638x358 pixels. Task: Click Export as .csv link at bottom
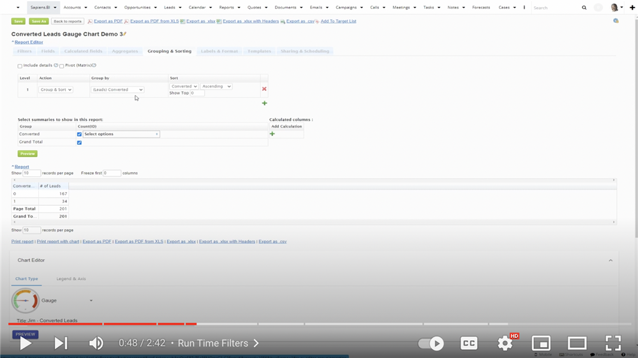pyautogui.click(x=273, y=242)
